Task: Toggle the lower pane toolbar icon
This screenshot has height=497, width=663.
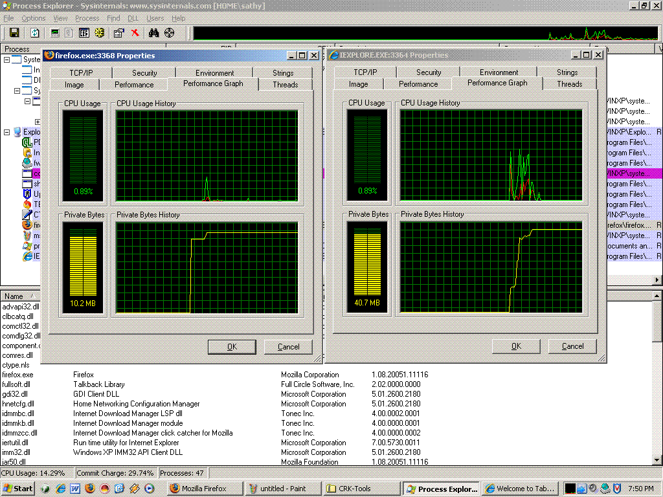Action: tap(84, 33)
